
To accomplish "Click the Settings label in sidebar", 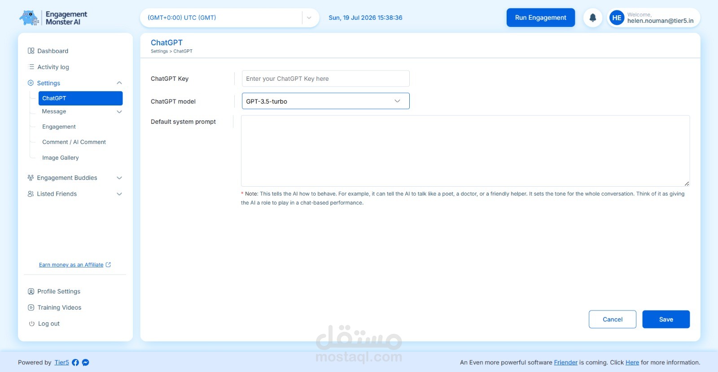I will [x=48, y=83].
